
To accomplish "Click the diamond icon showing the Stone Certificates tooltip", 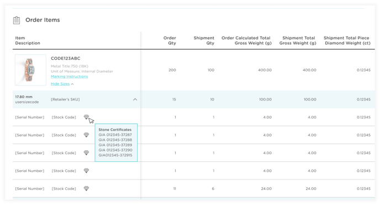I will 86,117.
